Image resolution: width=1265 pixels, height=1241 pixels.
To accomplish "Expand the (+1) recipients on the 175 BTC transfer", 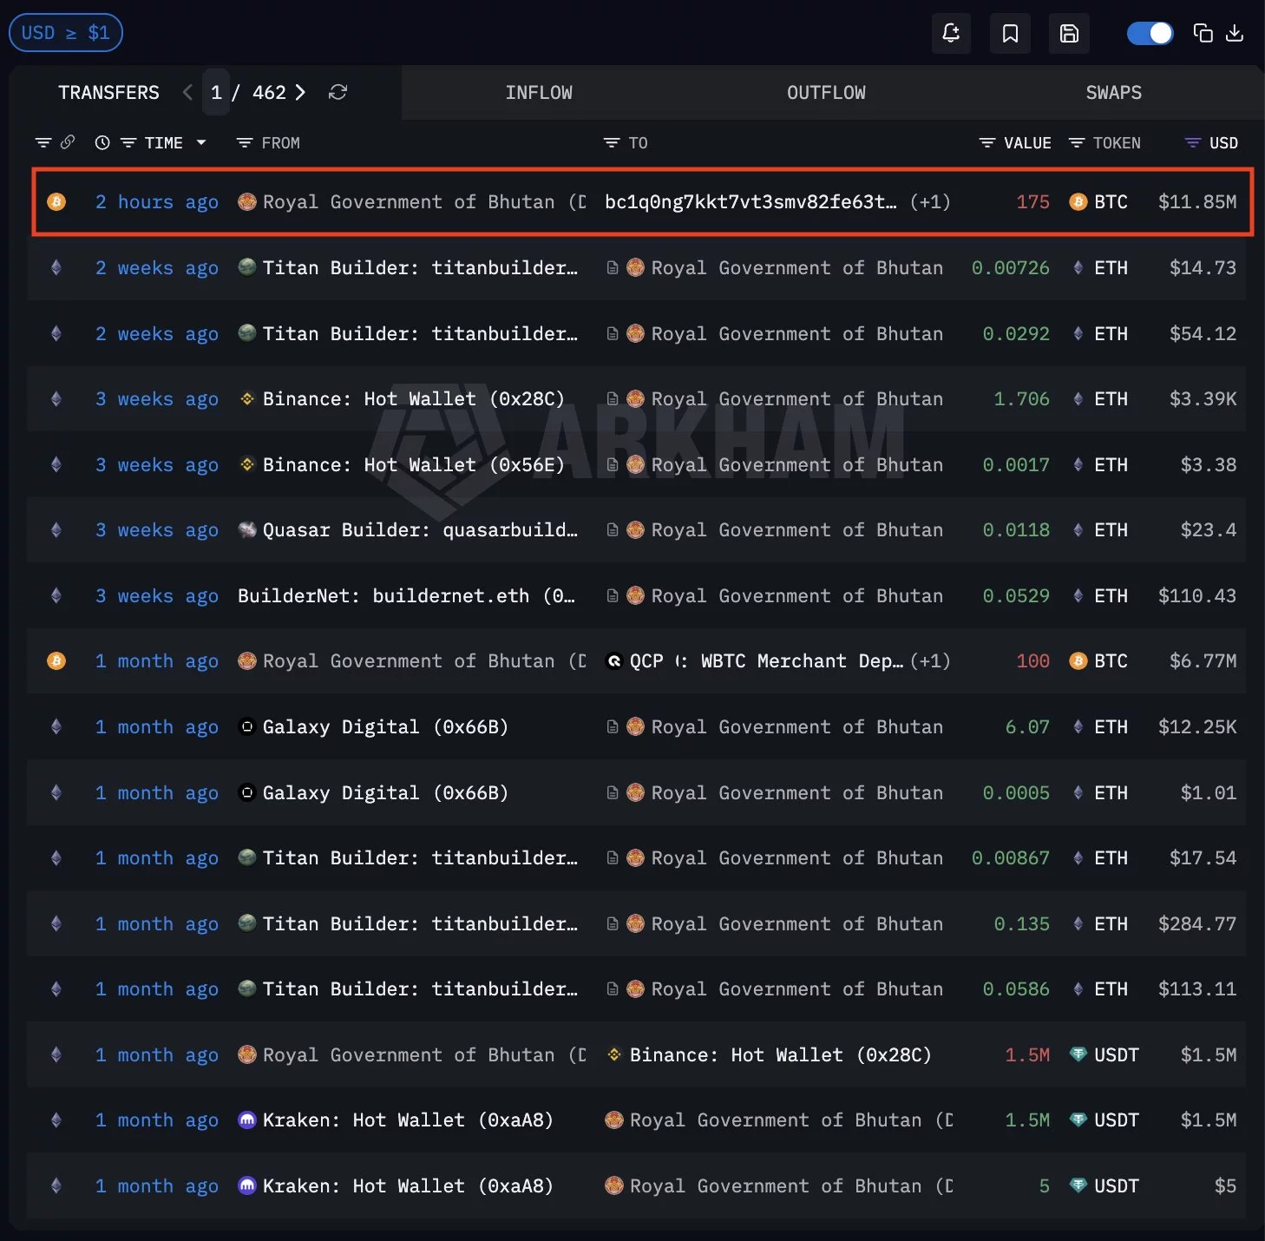I will tap(930, 201).
